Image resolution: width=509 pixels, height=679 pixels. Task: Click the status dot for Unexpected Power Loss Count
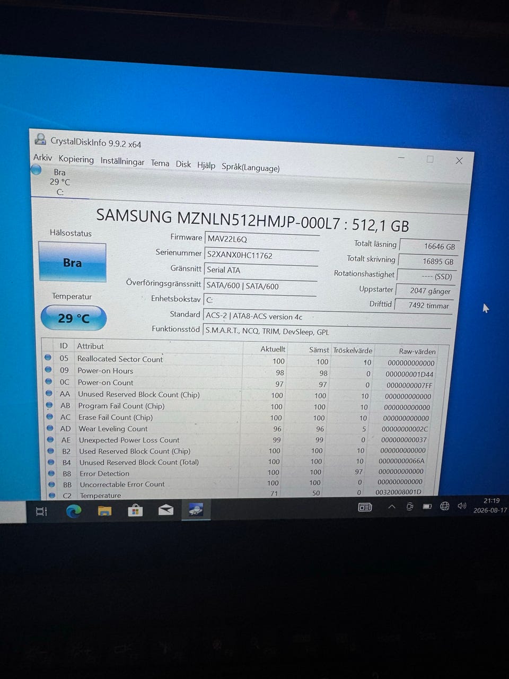(50, 439)
